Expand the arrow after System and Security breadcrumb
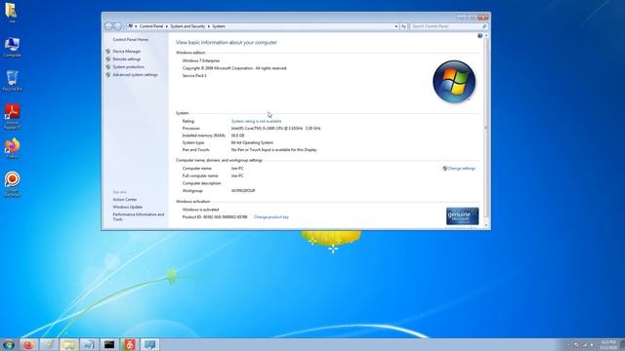Screen dimensions: 625x351 tap(208, 26)
